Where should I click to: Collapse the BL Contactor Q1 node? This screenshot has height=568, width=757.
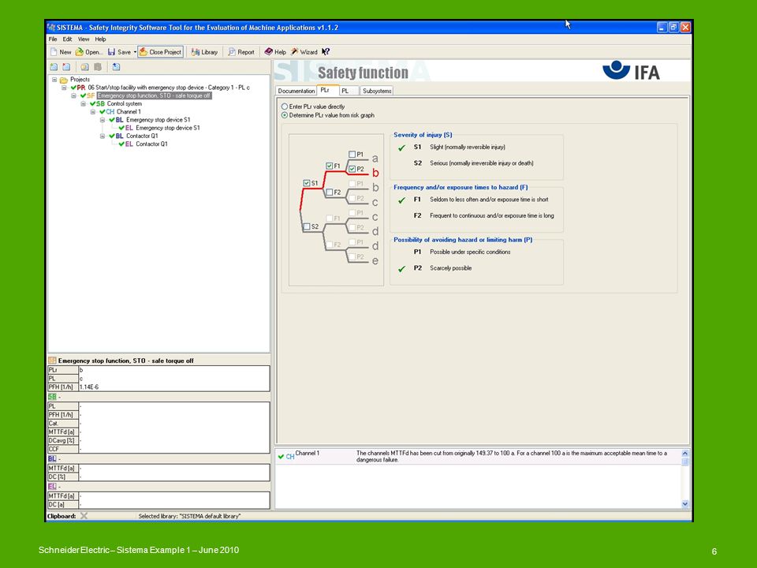pos(103,136)
